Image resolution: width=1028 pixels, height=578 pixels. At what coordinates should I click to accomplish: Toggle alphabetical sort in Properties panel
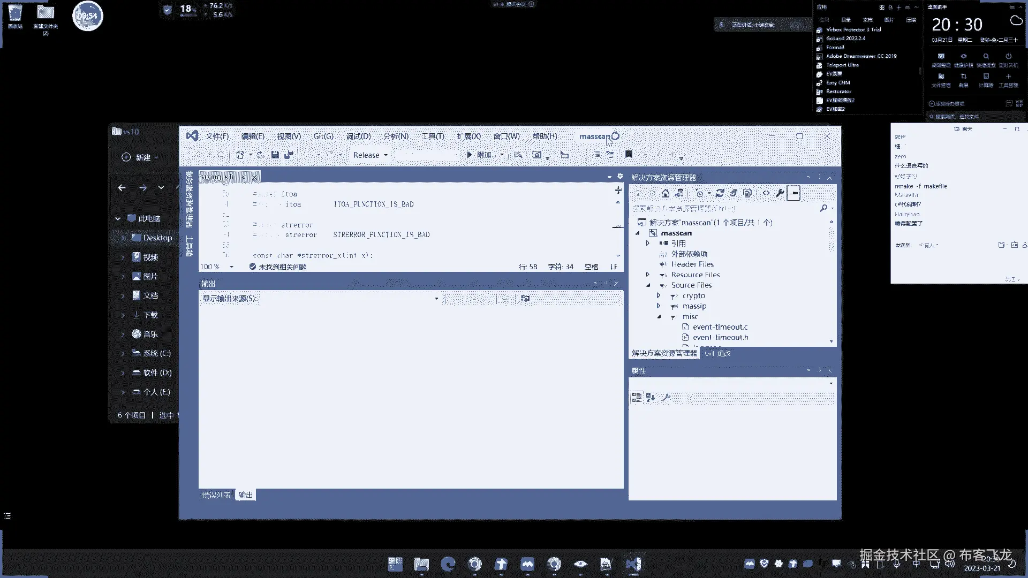tap(651, 397)
